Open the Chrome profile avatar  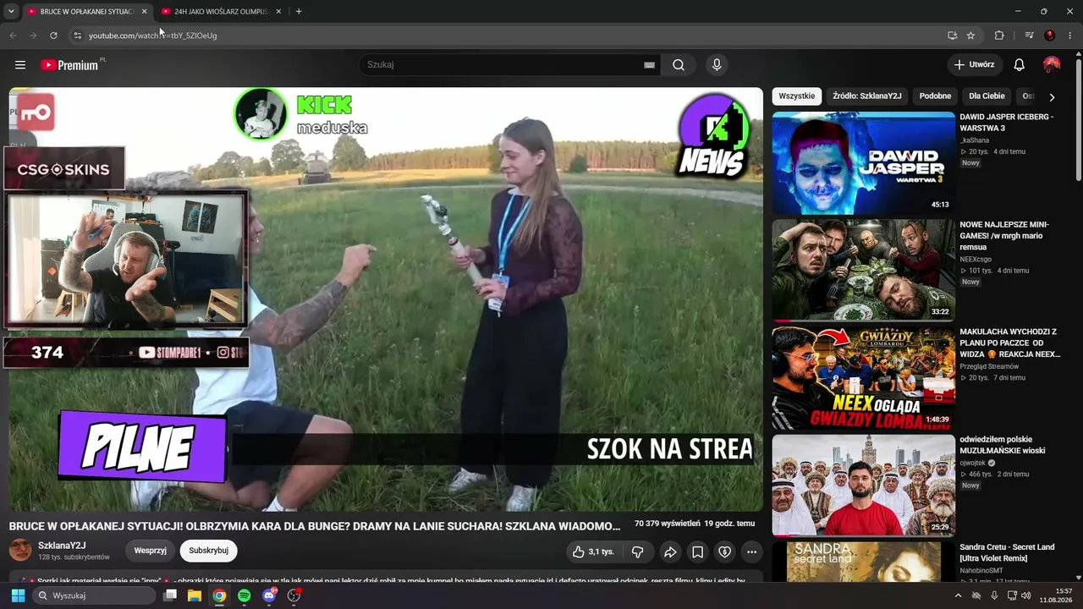pos(1050,36)
